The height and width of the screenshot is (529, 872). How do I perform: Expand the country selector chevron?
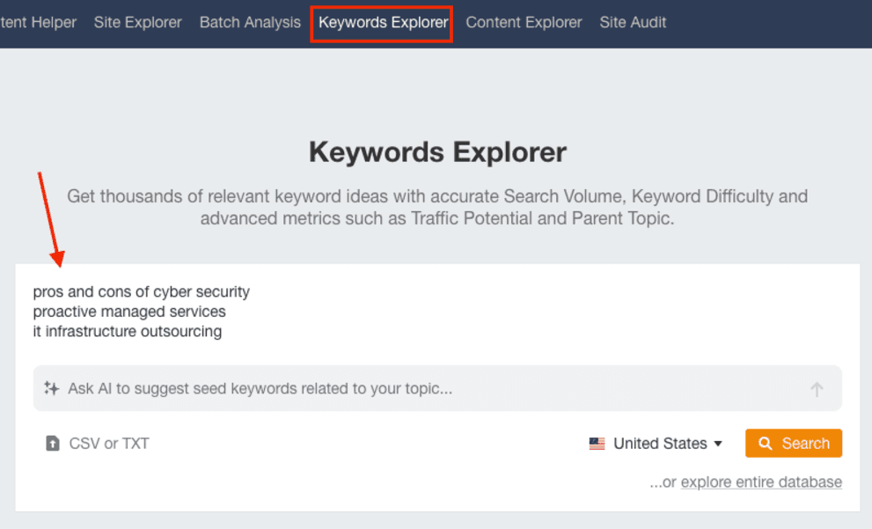click(x=719, y=444)
